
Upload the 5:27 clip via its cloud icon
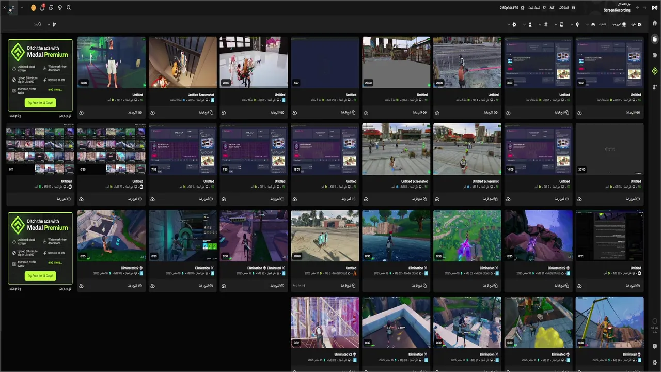(x=295, y=112)
